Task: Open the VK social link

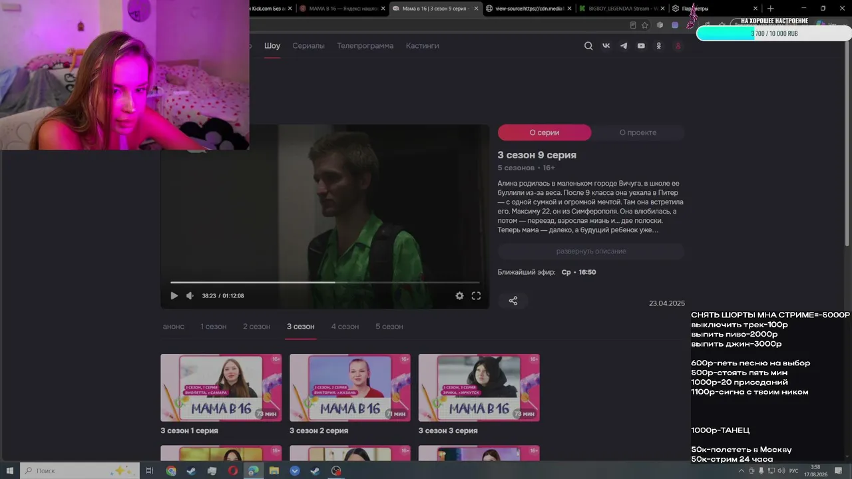Action: coord(606,46)
